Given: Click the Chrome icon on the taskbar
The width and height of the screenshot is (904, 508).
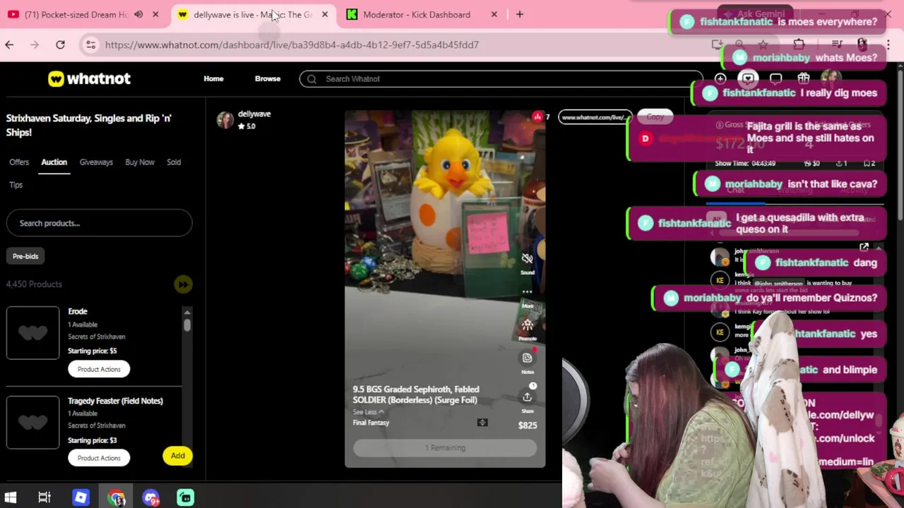Looking at the screenshot, I should (x=117, y=498).
